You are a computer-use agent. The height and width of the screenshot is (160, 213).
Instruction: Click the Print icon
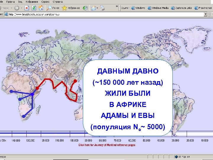102,8
